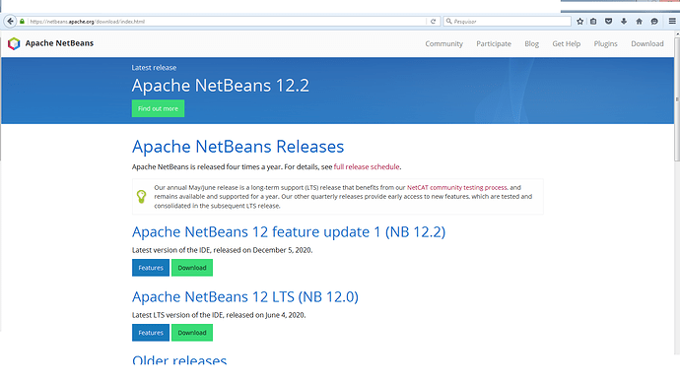
Task: Open the Community nav menu
Action: pyautogui.click(x=443, y=43)
